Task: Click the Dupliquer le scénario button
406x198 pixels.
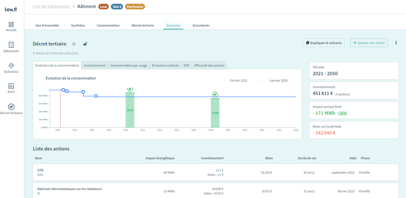Action: (324, 43)
